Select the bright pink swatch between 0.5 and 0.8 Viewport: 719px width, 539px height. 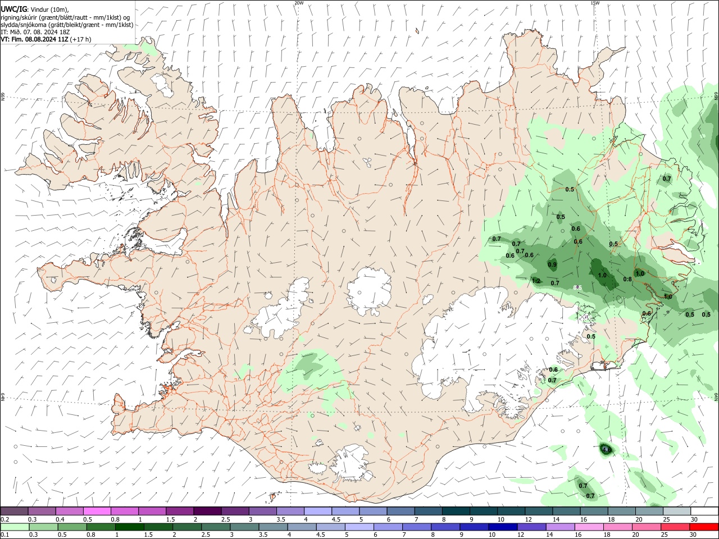[x=98, y=511]
